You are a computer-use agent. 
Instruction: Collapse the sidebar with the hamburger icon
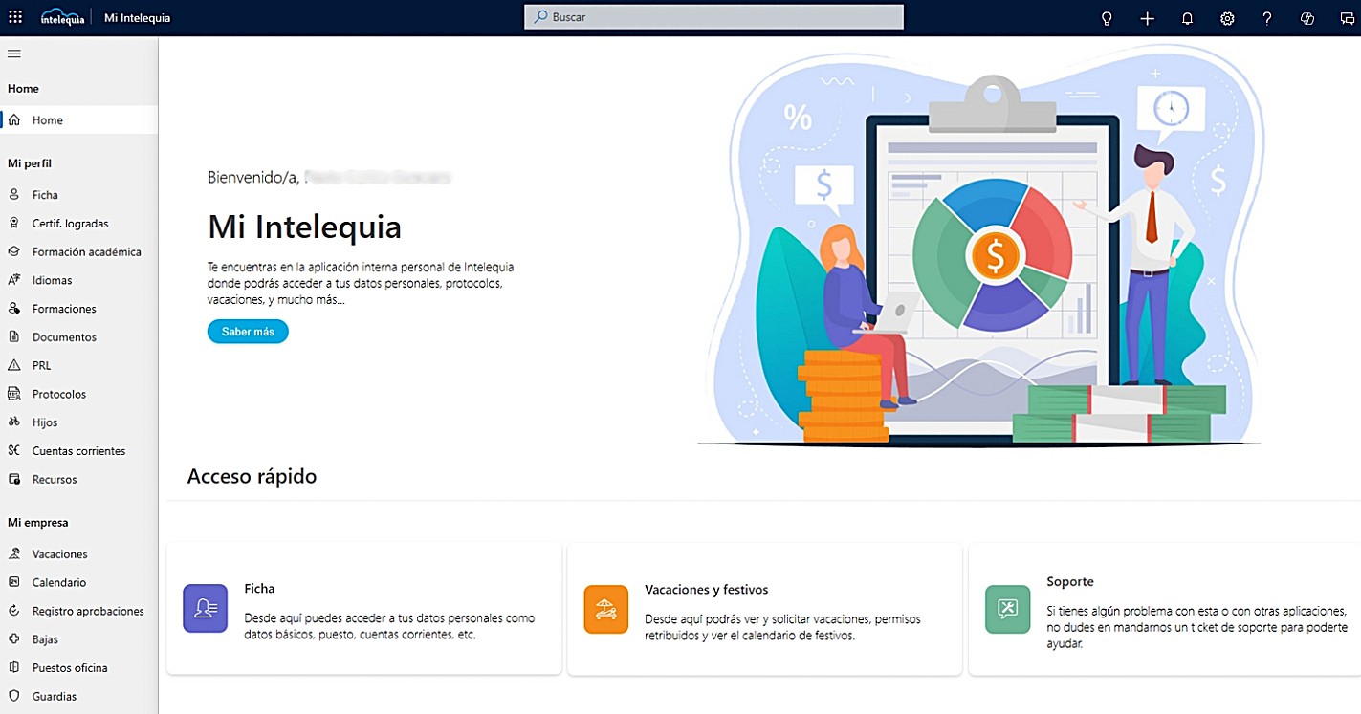(x=13, y=54)
